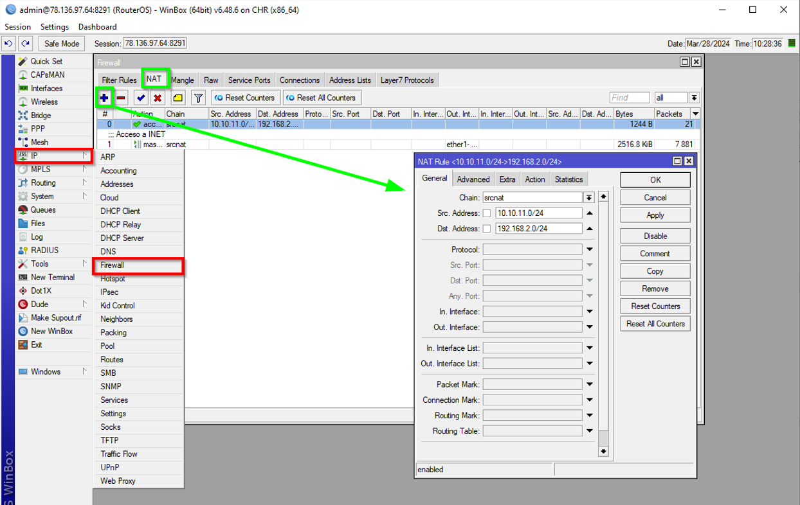Screen dimensions: 800x505
Task: Click the Reset All Counters toolbar button
Action: coord(322,98)
